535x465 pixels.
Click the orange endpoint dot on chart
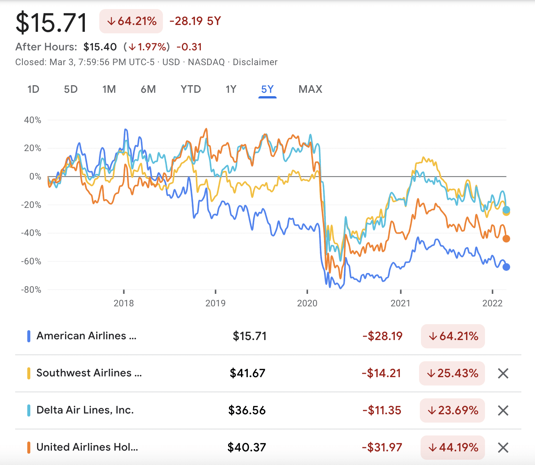(x=506, y=239)
